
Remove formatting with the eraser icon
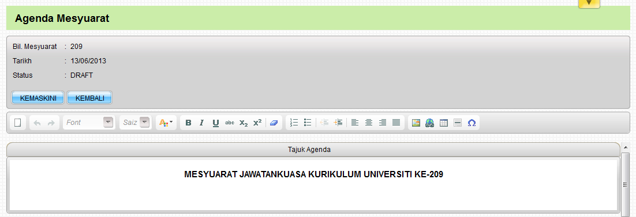tap(274, 123)
